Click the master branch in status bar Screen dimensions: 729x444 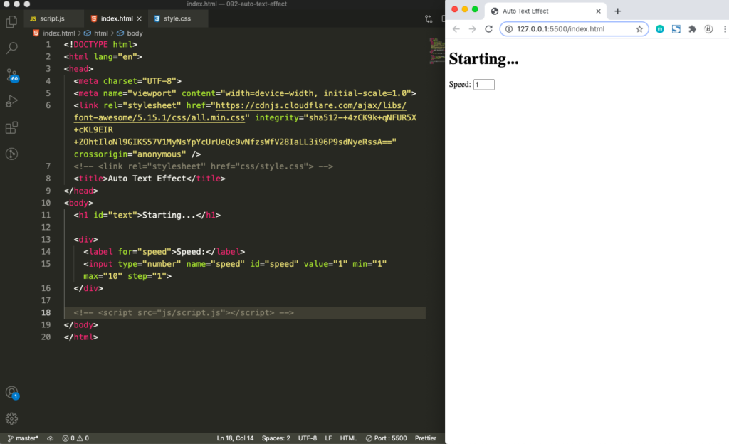23,438
